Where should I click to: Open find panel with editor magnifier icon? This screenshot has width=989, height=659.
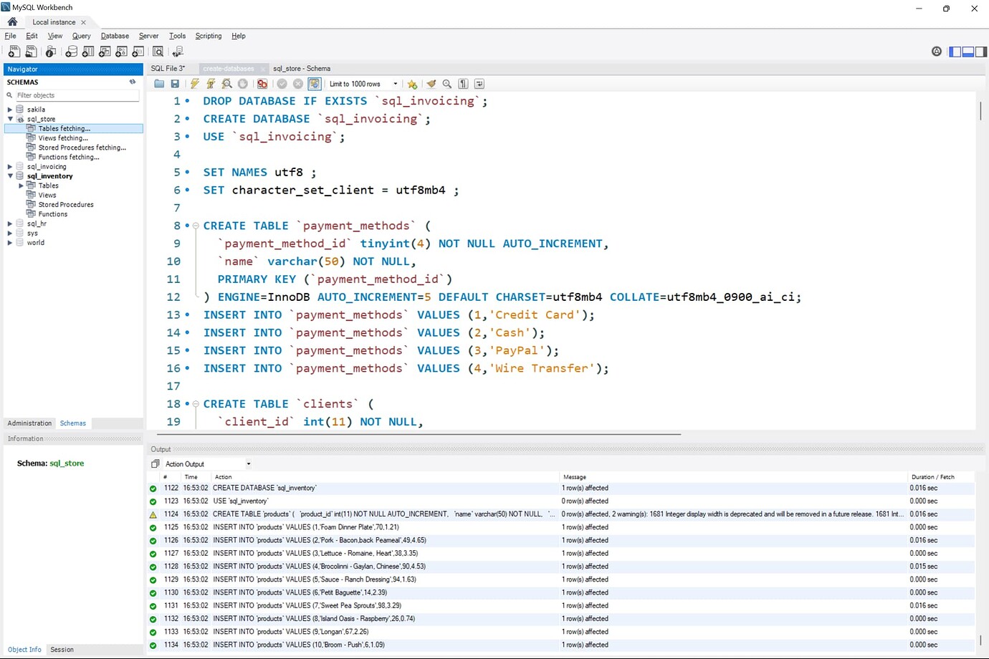click(x=447, y=84)
